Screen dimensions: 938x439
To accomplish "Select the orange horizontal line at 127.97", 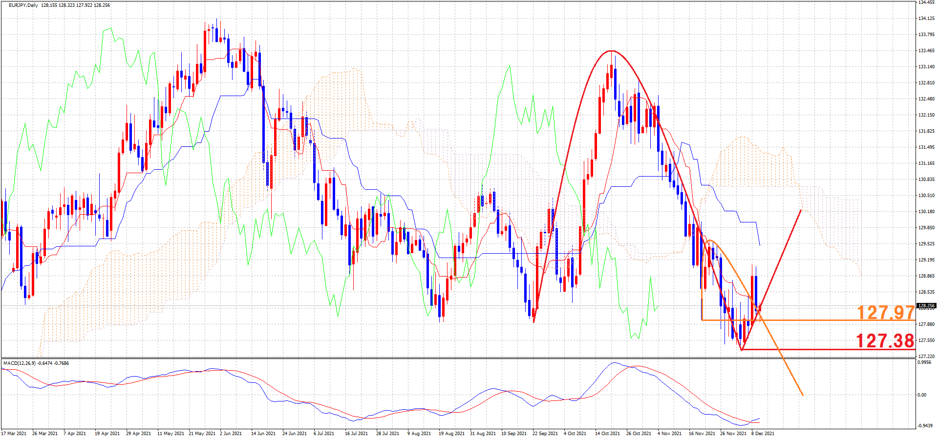I will tap(806, 320).
